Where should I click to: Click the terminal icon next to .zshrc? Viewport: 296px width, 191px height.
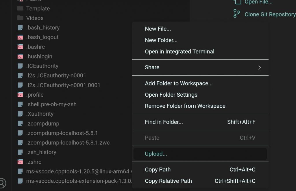click(x=20, y=162)
